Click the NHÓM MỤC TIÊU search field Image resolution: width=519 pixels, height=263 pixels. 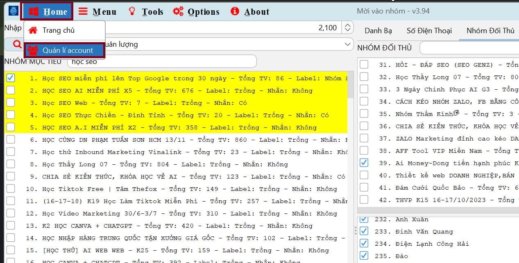(x=162, y=61)
